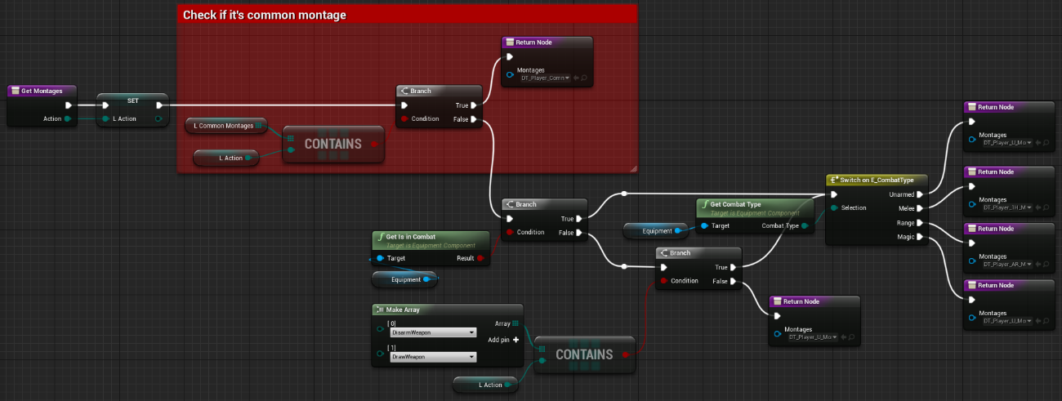Select the comment title 'Check if it's common montage'
Image resolution: width=1062 pixels, height=401 pixels.
(x=265, y=16)
